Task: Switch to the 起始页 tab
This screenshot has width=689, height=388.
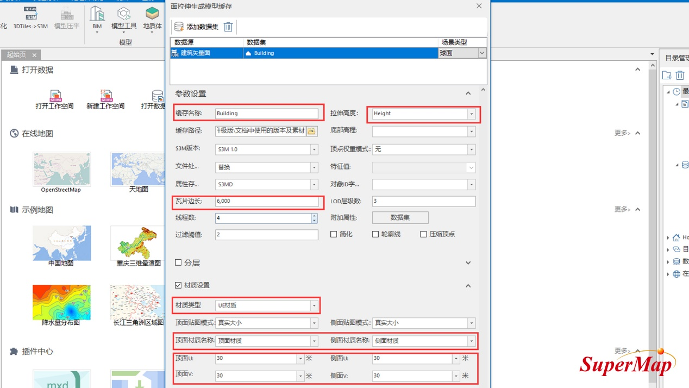Action: tap(16, 55)
